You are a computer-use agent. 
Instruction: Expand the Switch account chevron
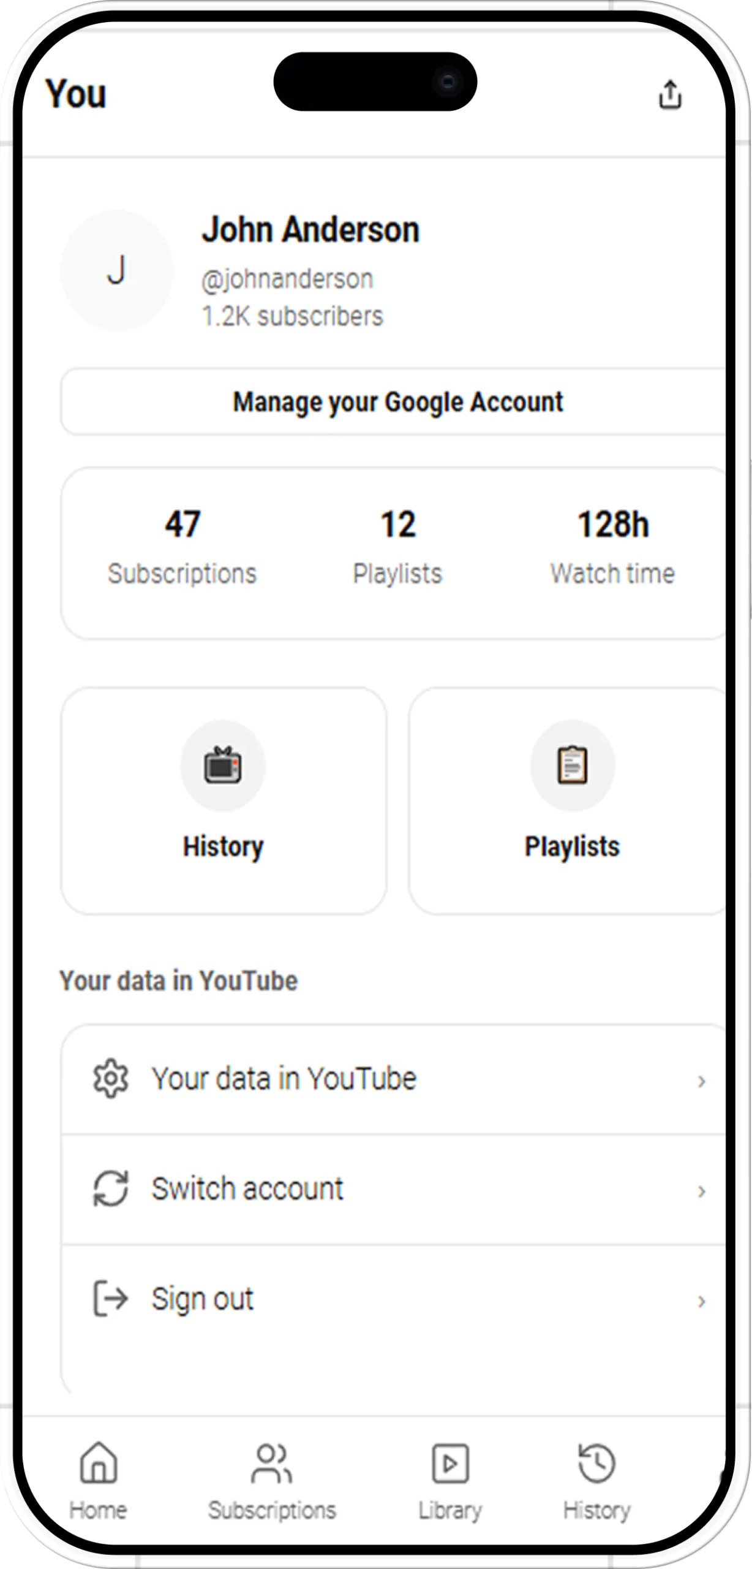(x=702, y=1191)
